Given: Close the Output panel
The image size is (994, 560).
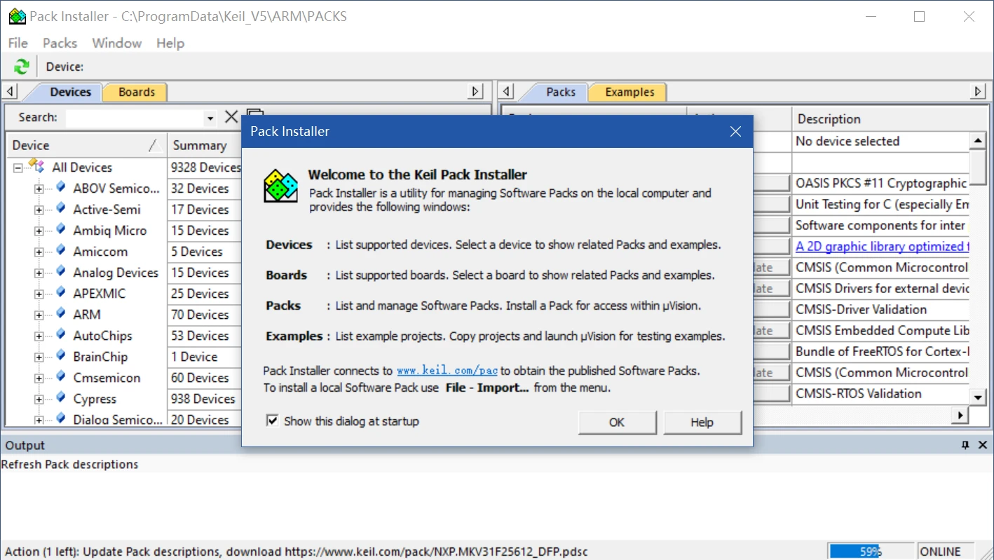Looking at the screenshot, I should click(x=983, y=445).
